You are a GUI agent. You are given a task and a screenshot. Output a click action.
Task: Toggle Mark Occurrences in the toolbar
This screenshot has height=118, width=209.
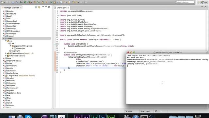point(55,2)
